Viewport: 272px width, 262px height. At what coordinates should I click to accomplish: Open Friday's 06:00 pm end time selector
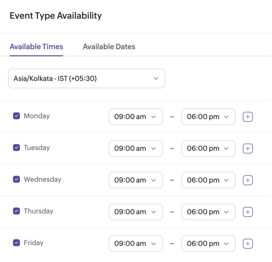(208, 244)
